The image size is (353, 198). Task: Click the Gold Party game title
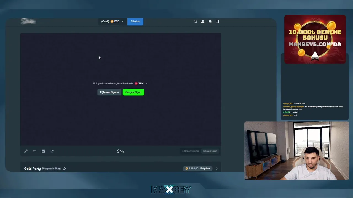click(32, 169)
